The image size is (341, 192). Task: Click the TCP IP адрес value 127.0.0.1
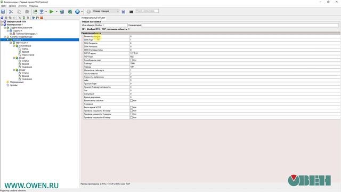coord(134,53)
